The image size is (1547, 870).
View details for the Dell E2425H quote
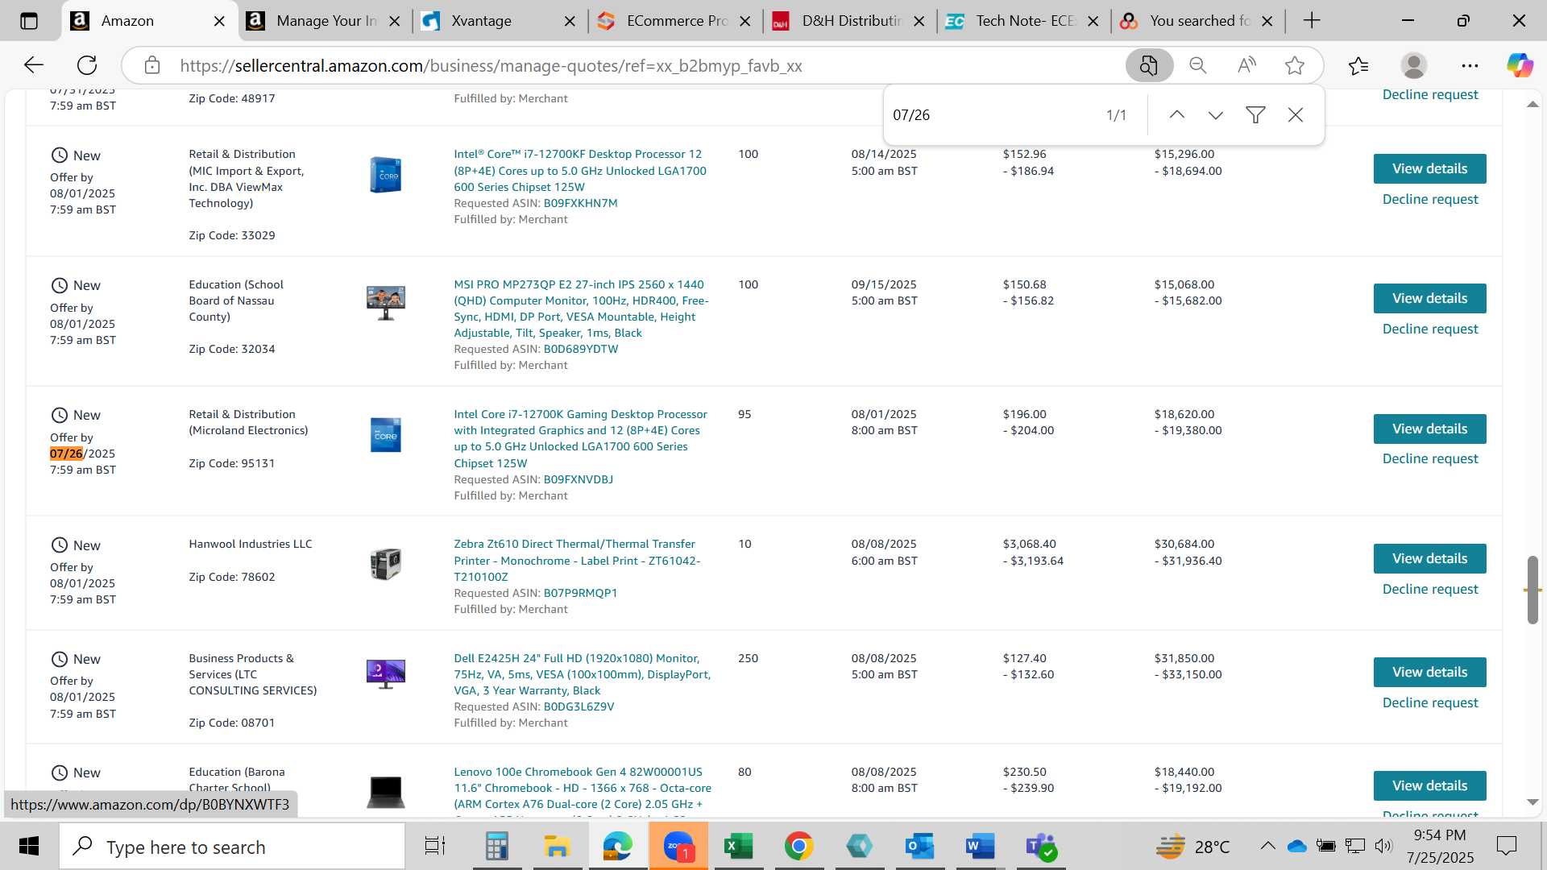click(x=1429, y=672)
